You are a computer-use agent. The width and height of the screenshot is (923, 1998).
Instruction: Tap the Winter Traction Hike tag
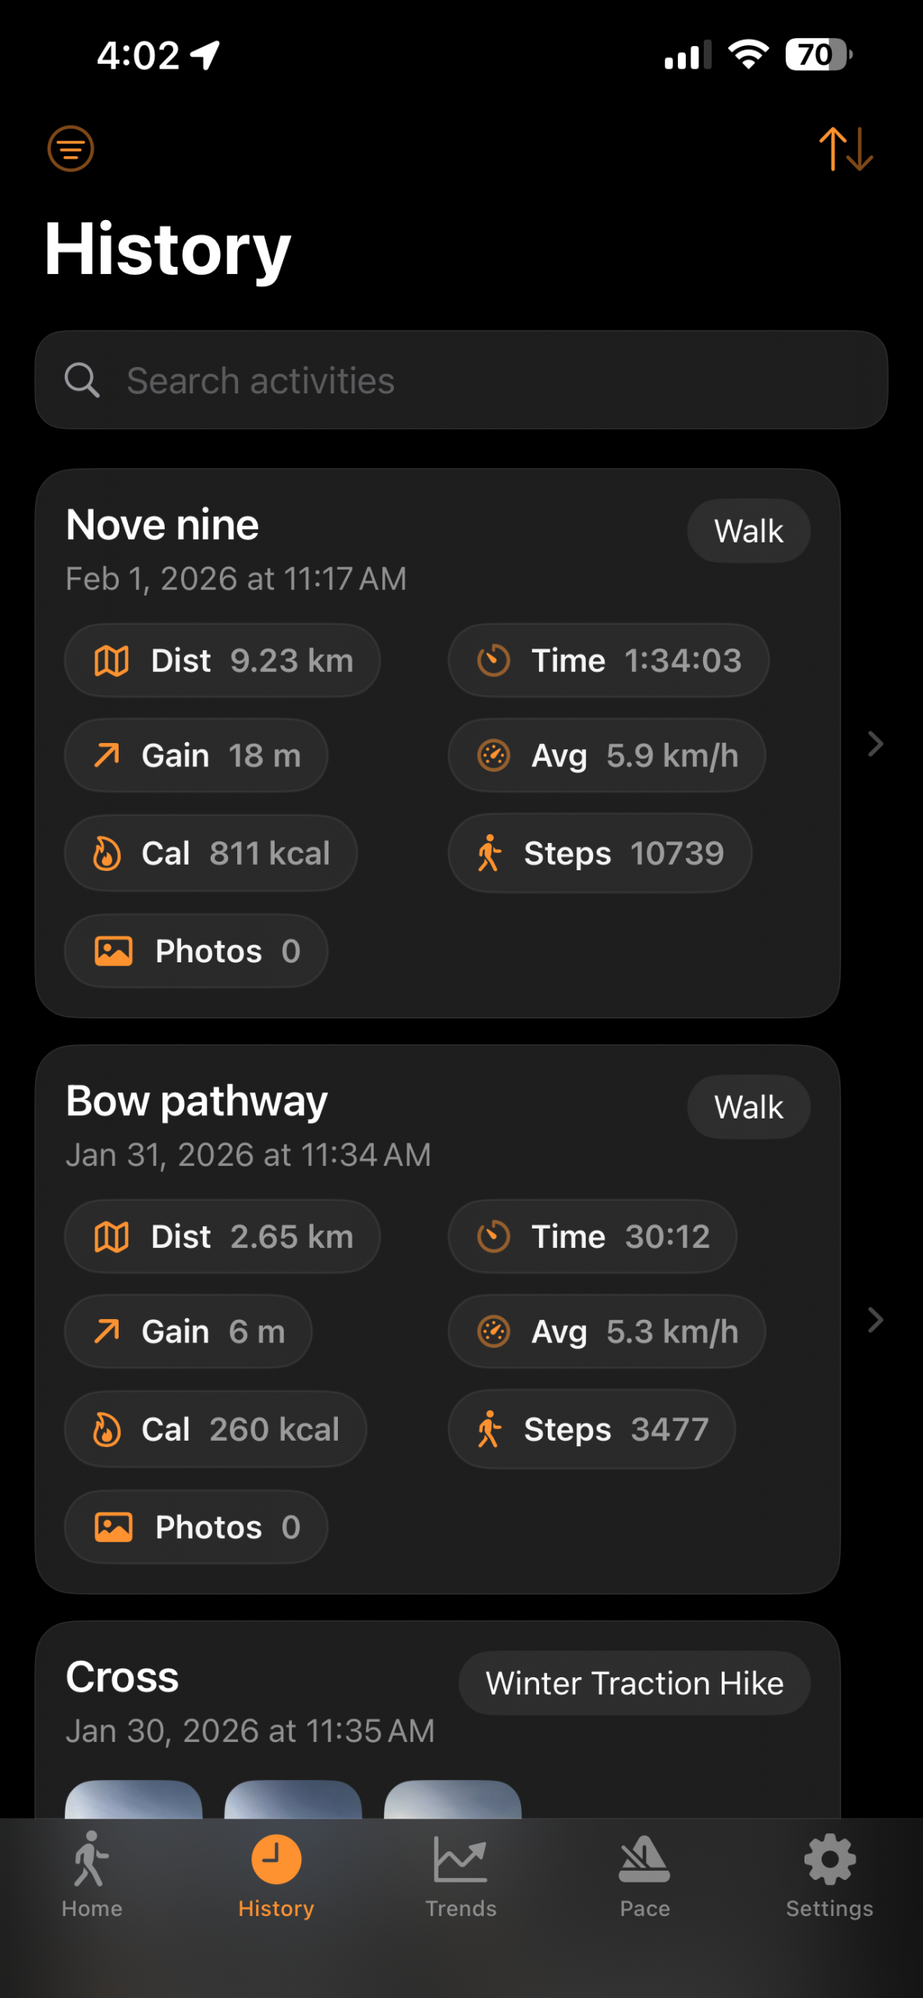click(634, 1683)
